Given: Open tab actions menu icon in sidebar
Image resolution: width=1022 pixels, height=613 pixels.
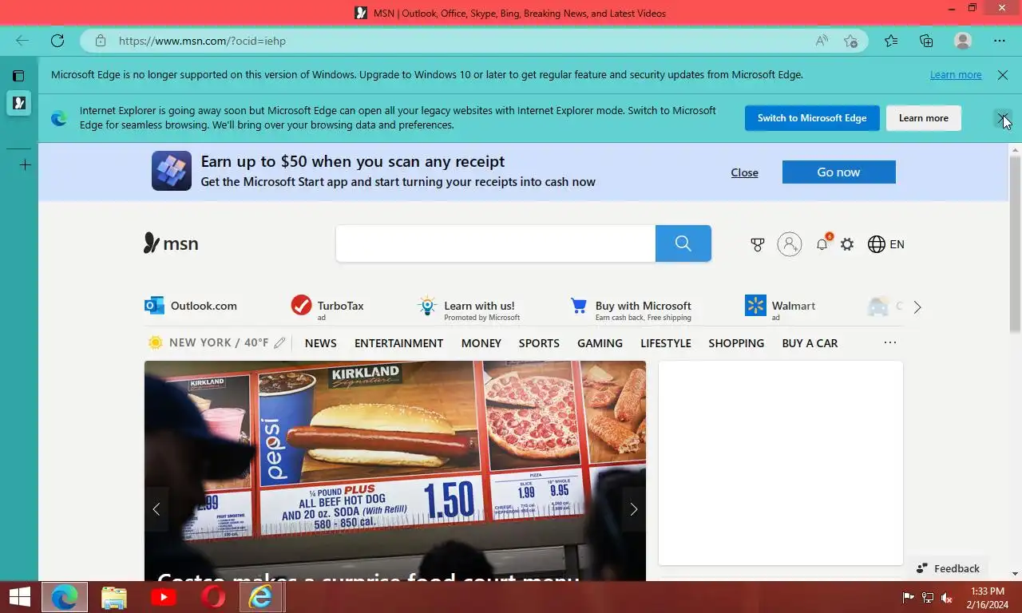Looking at the screenshot, I should click(18, 76).
